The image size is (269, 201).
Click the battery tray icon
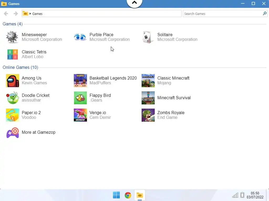pos(242,195)
